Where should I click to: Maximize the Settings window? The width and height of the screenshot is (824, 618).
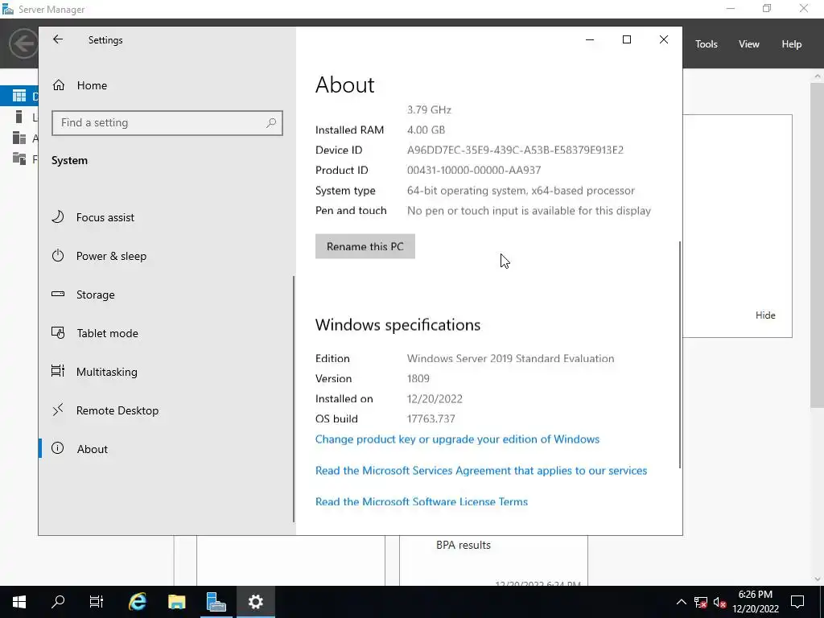pos(626,39)
